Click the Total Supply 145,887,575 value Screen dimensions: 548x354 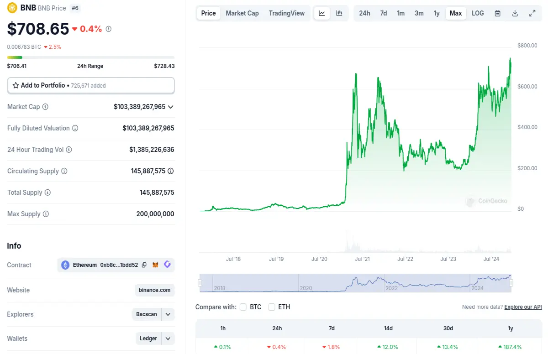pyautogui.click(x=157, y=193)
